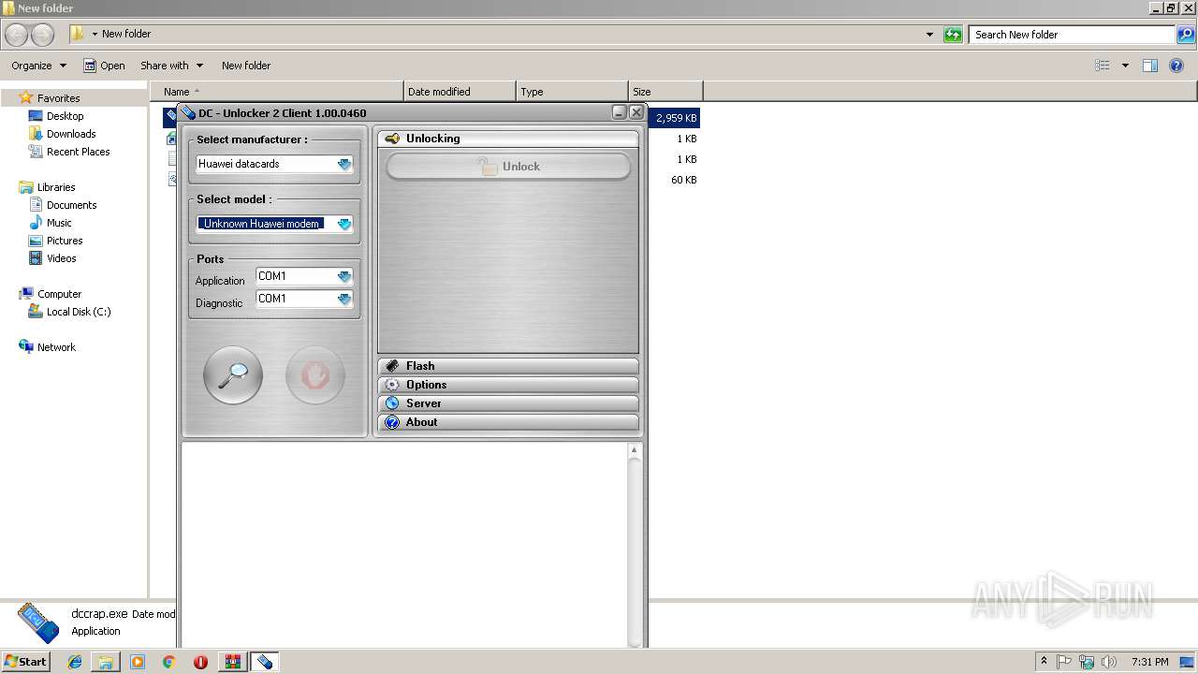Open the view options dropdown arrow
1198x674 pixels.
click(x=1125, y=66)
